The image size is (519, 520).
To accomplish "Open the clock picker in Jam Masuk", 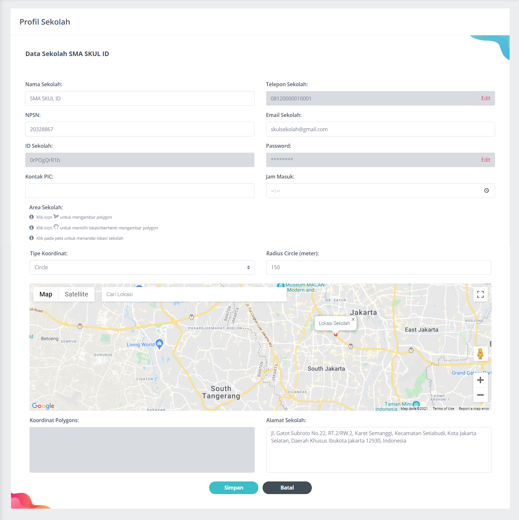I will [486, 191].
